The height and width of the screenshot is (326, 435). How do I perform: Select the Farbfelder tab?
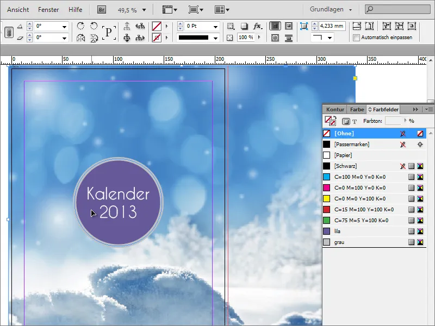(x=383, y=110)
